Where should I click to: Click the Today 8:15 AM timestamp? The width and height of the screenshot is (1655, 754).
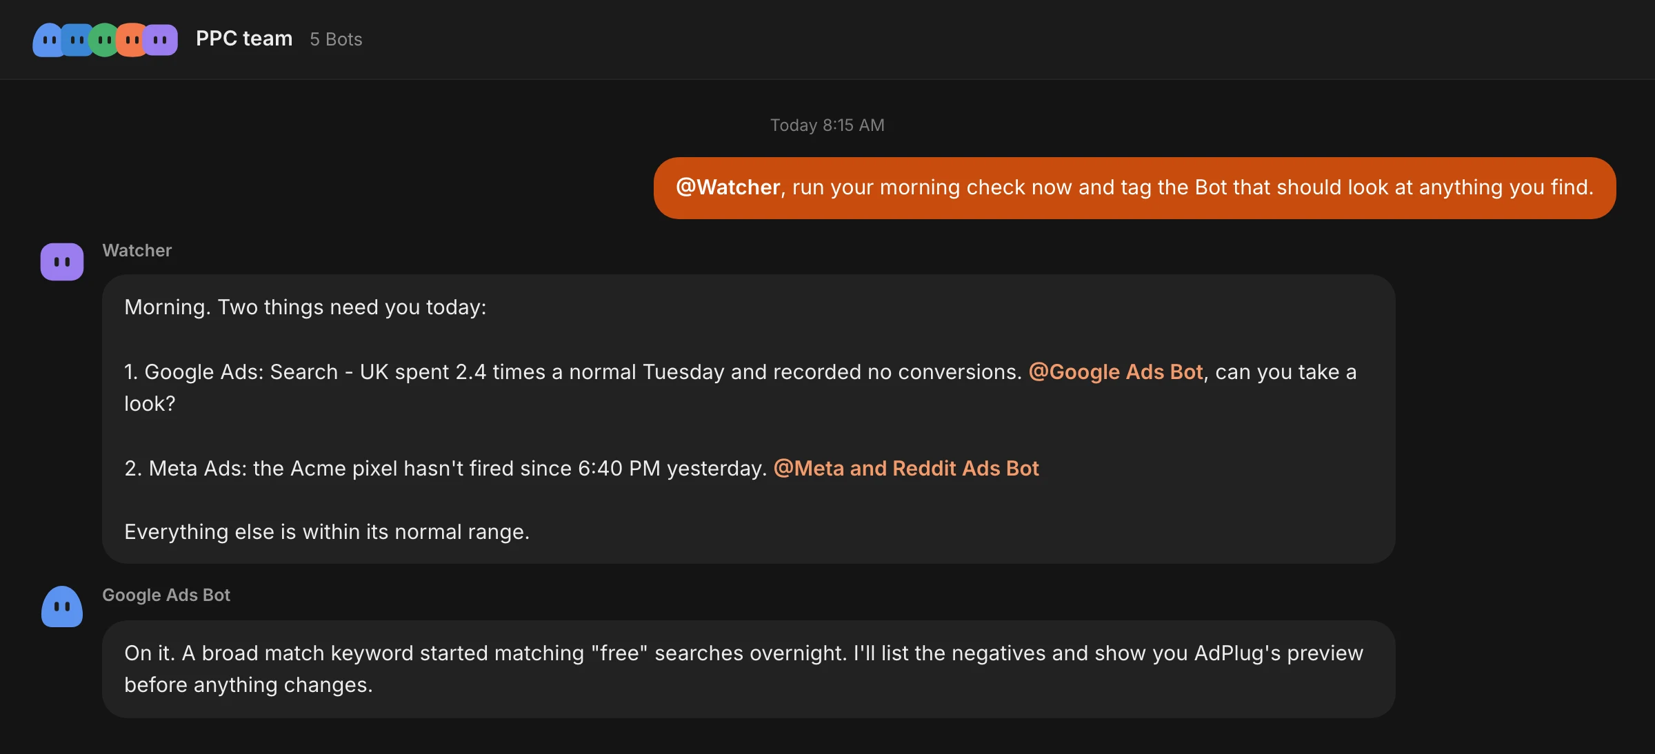click(x=827, y=125)
